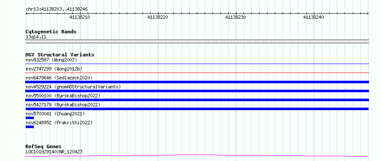Open gene LOC101929140|NR_120423
Viewport: 381px width, 161px height.
pyautogui.click(x=54, y=152)
